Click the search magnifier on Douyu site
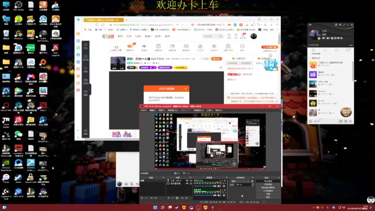 coord(220,36)
